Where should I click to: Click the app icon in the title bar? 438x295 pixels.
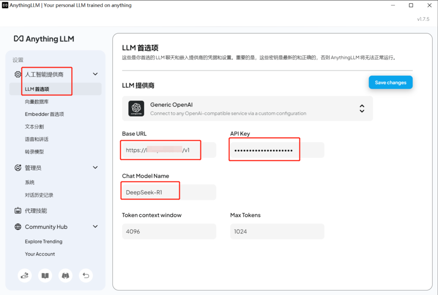5,5
